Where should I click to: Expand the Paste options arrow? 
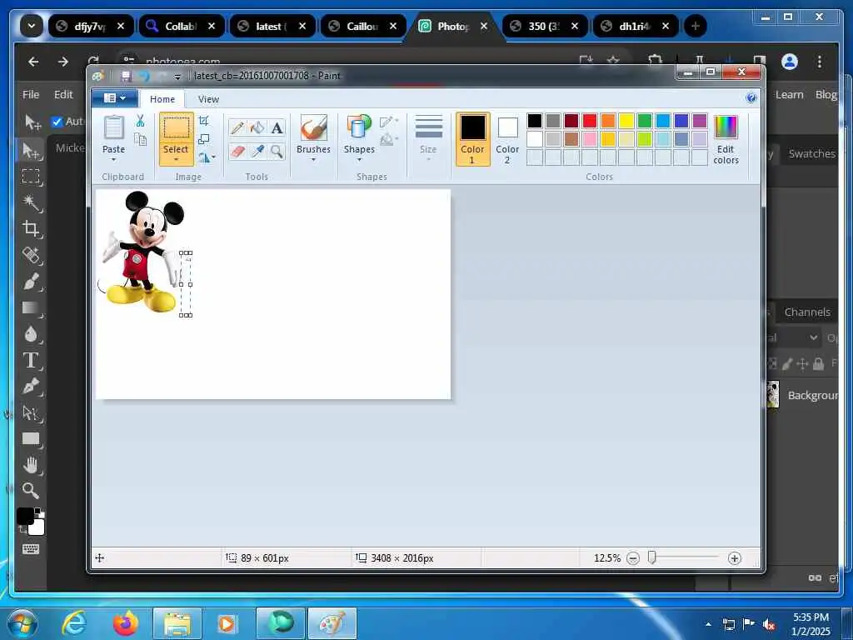coord(113,160)
